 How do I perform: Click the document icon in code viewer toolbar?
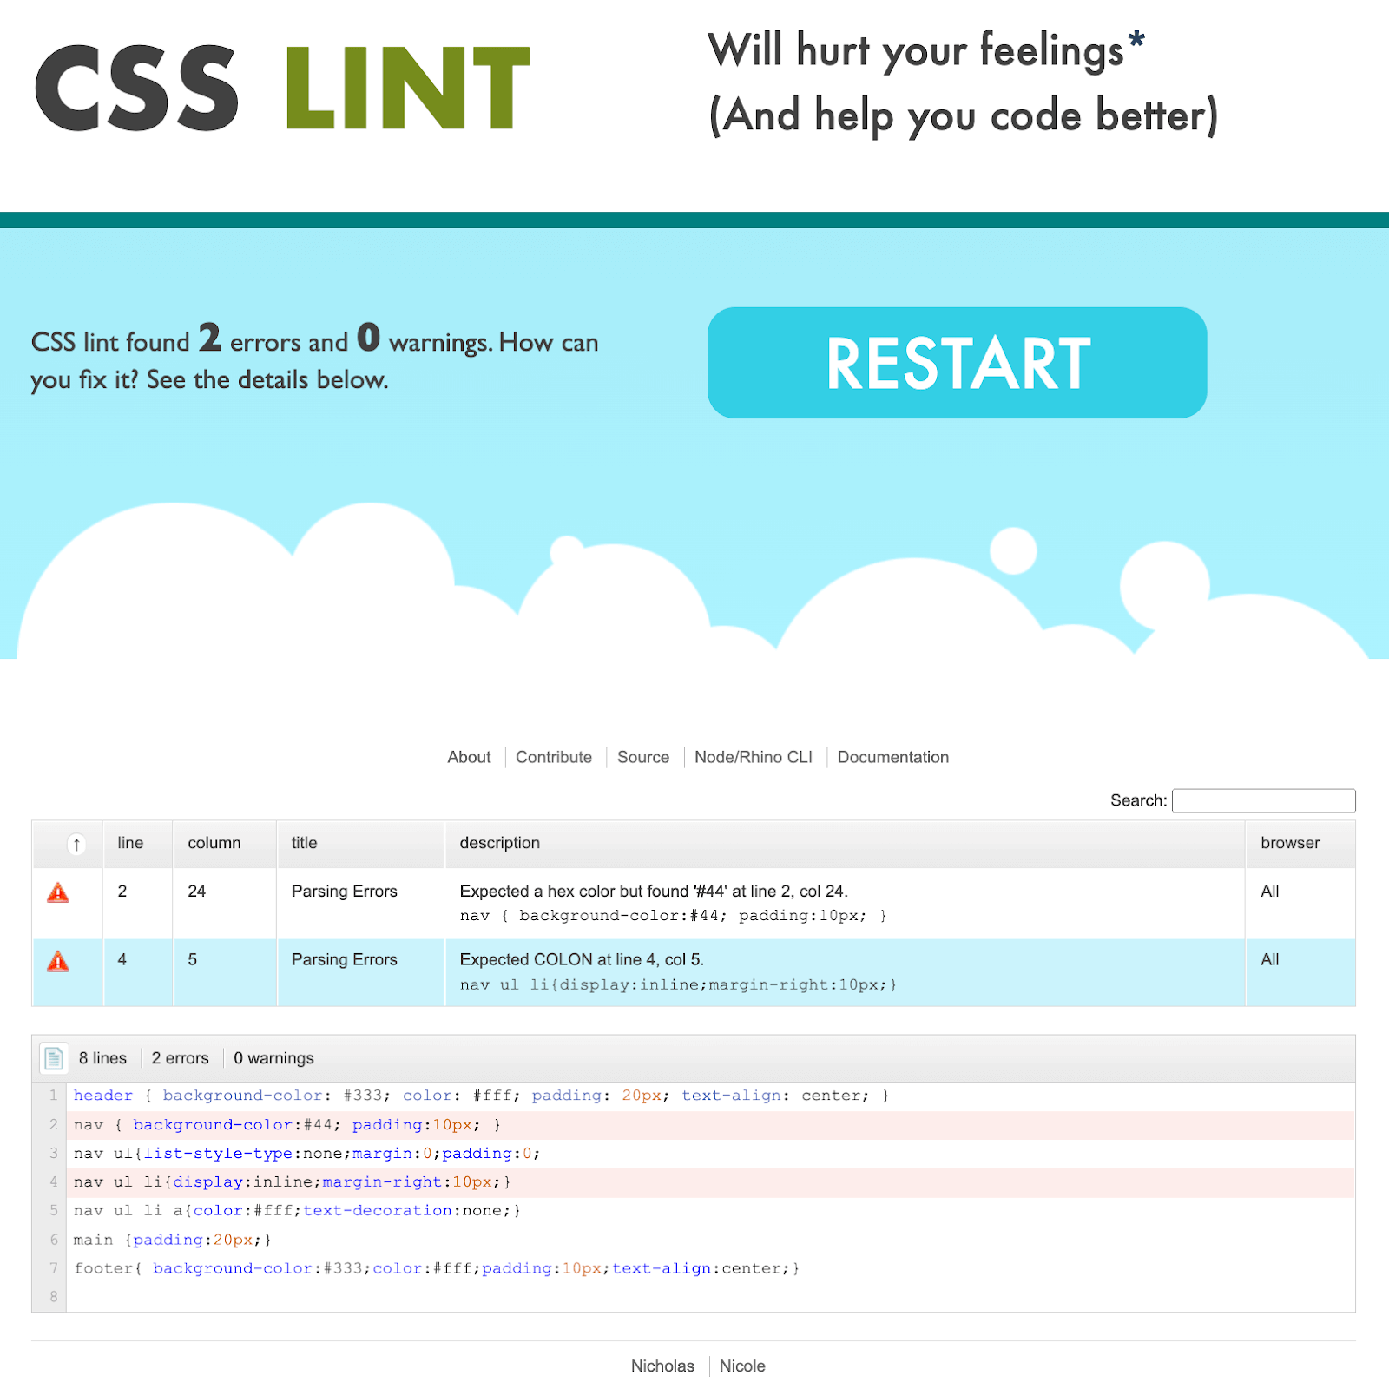point(54,1058)
